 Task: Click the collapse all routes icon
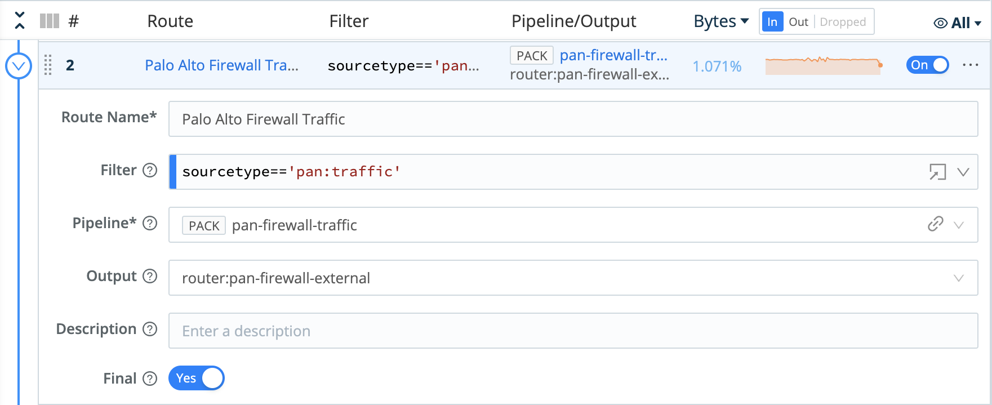point(20,21)
